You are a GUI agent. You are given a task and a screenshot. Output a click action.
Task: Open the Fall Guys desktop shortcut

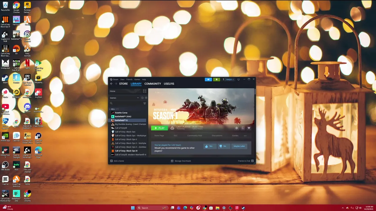16,21
